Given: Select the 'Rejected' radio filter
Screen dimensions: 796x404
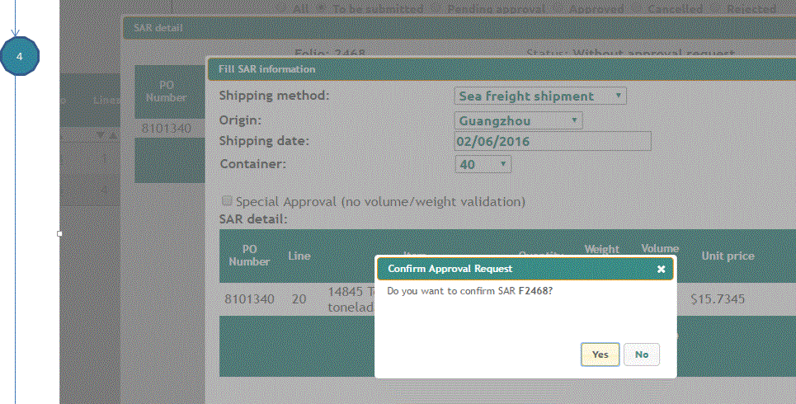Looking at the screenshot, I should pos(717,9).
